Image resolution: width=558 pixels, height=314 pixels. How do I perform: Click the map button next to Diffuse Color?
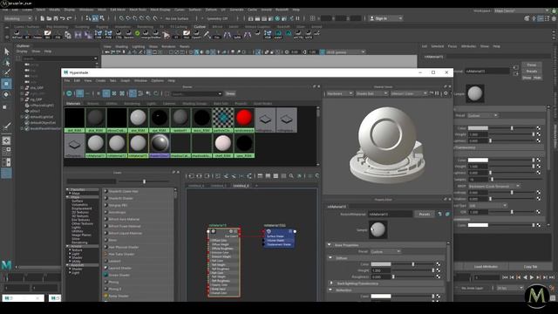click(438, 264)
